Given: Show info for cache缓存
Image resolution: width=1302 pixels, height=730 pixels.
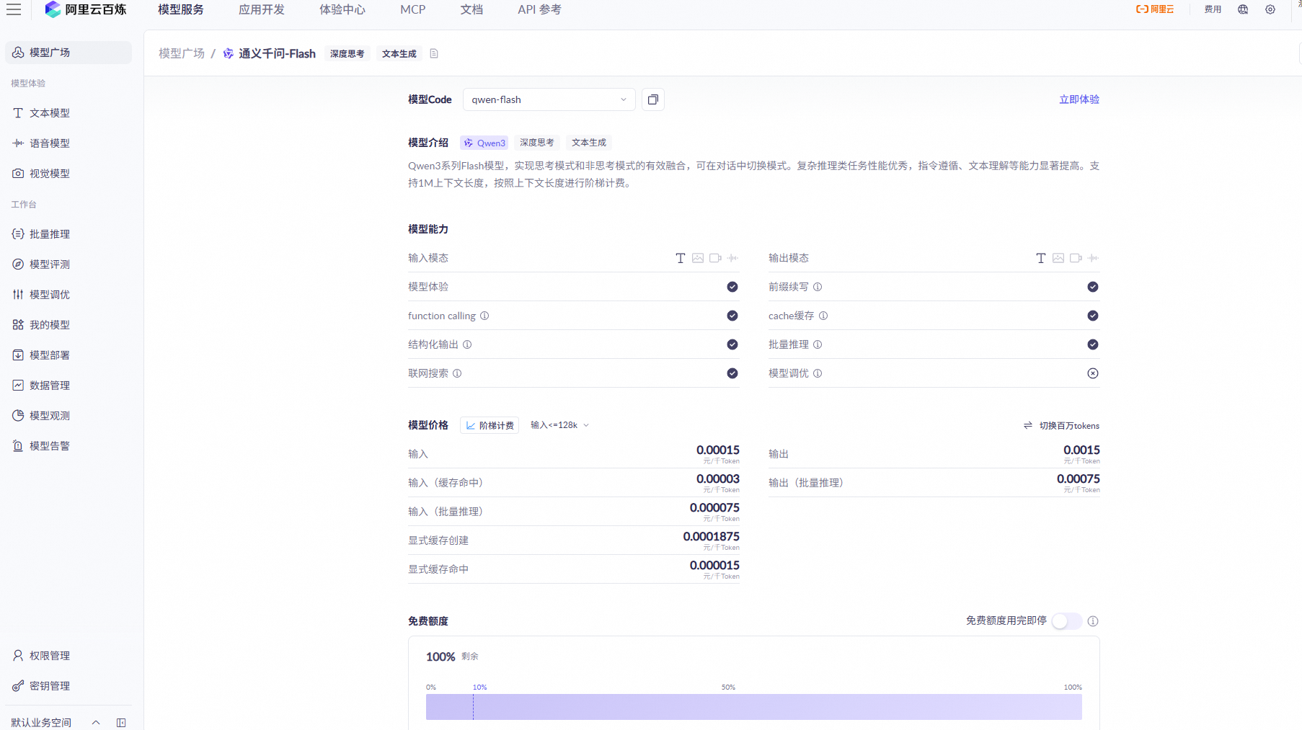Looking at the screenshot, I should (823, 316).
